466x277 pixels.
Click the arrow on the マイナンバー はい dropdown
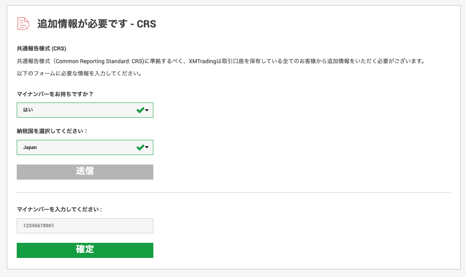pyautogui.click(x=147, y=110)
